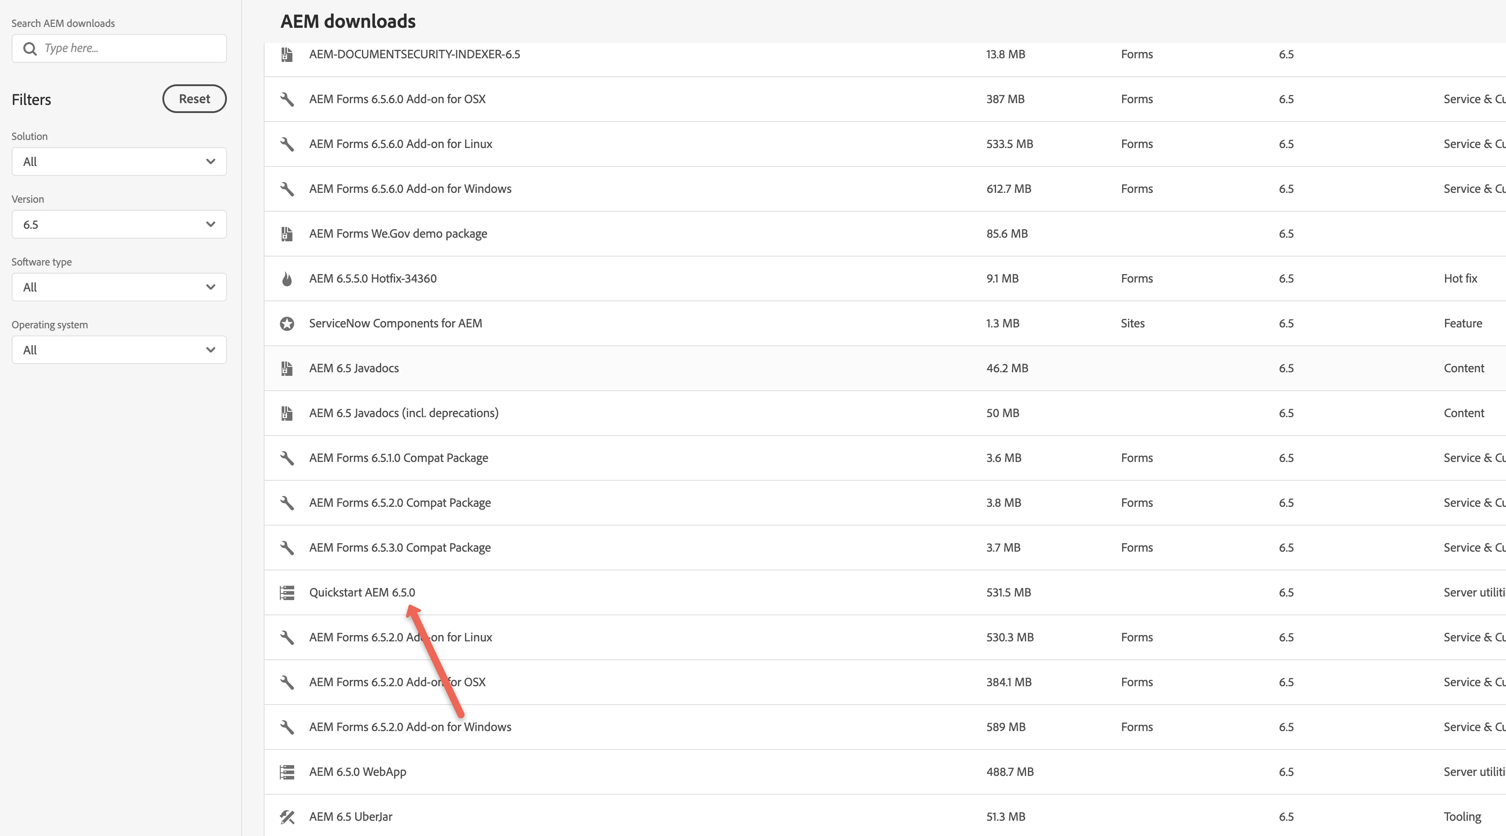Open the Solution filter dropdown

(119, 161)
